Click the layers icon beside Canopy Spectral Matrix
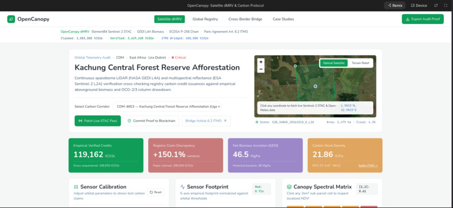 click(289, 187)
